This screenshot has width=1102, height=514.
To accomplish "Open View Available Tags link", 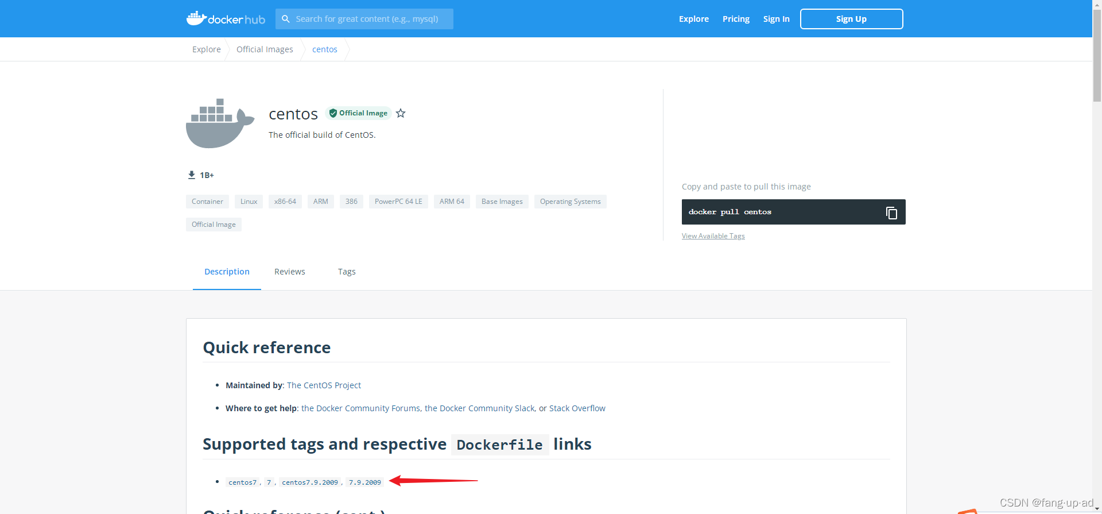I will pos(713,236).
